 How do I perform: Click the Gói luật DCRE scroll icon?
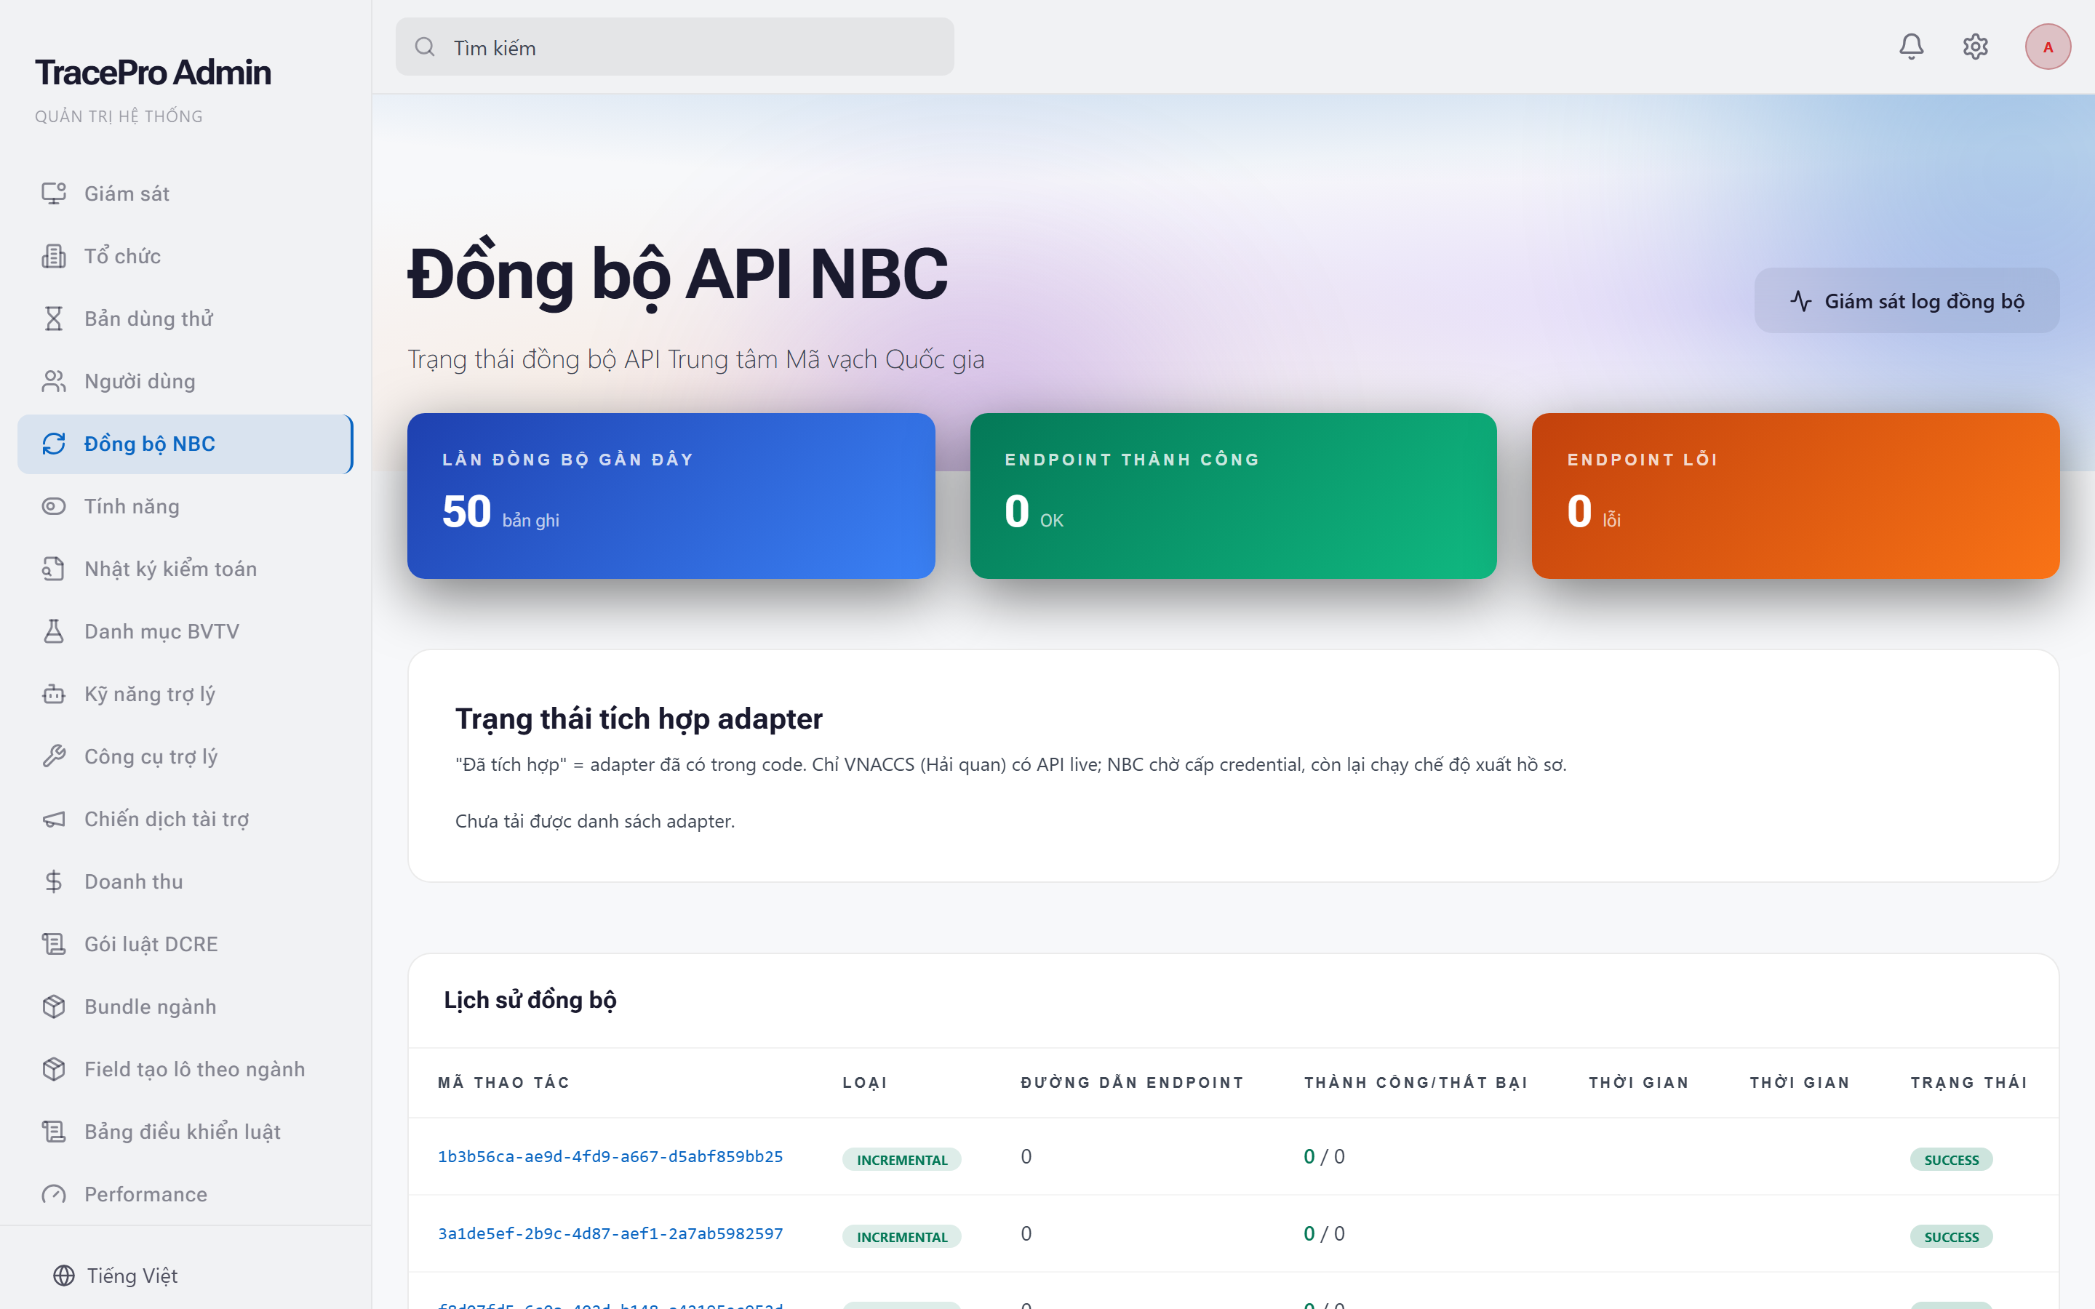point(54,944)
